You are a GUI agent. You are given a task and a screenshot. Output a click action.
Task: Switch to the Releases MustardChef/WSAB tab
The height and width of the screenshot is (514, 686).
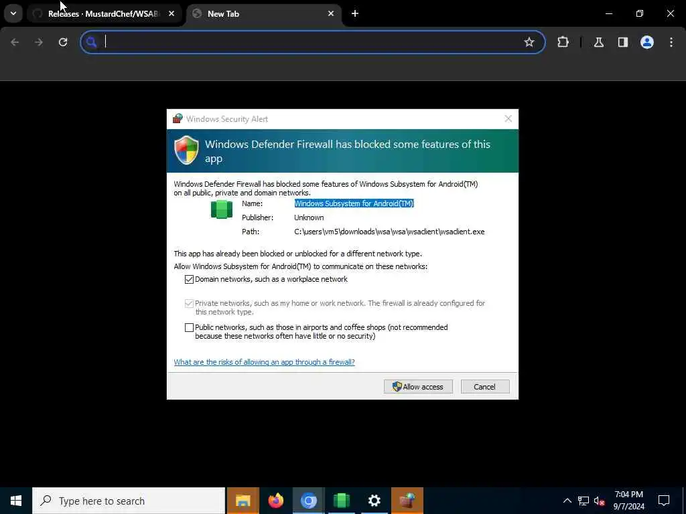coord(104,14)
